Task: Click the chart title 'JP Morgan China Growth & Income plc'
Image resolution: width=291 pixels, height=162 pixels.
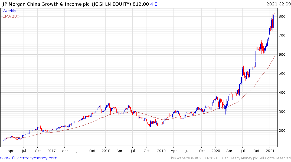Action: click(46, 4)
